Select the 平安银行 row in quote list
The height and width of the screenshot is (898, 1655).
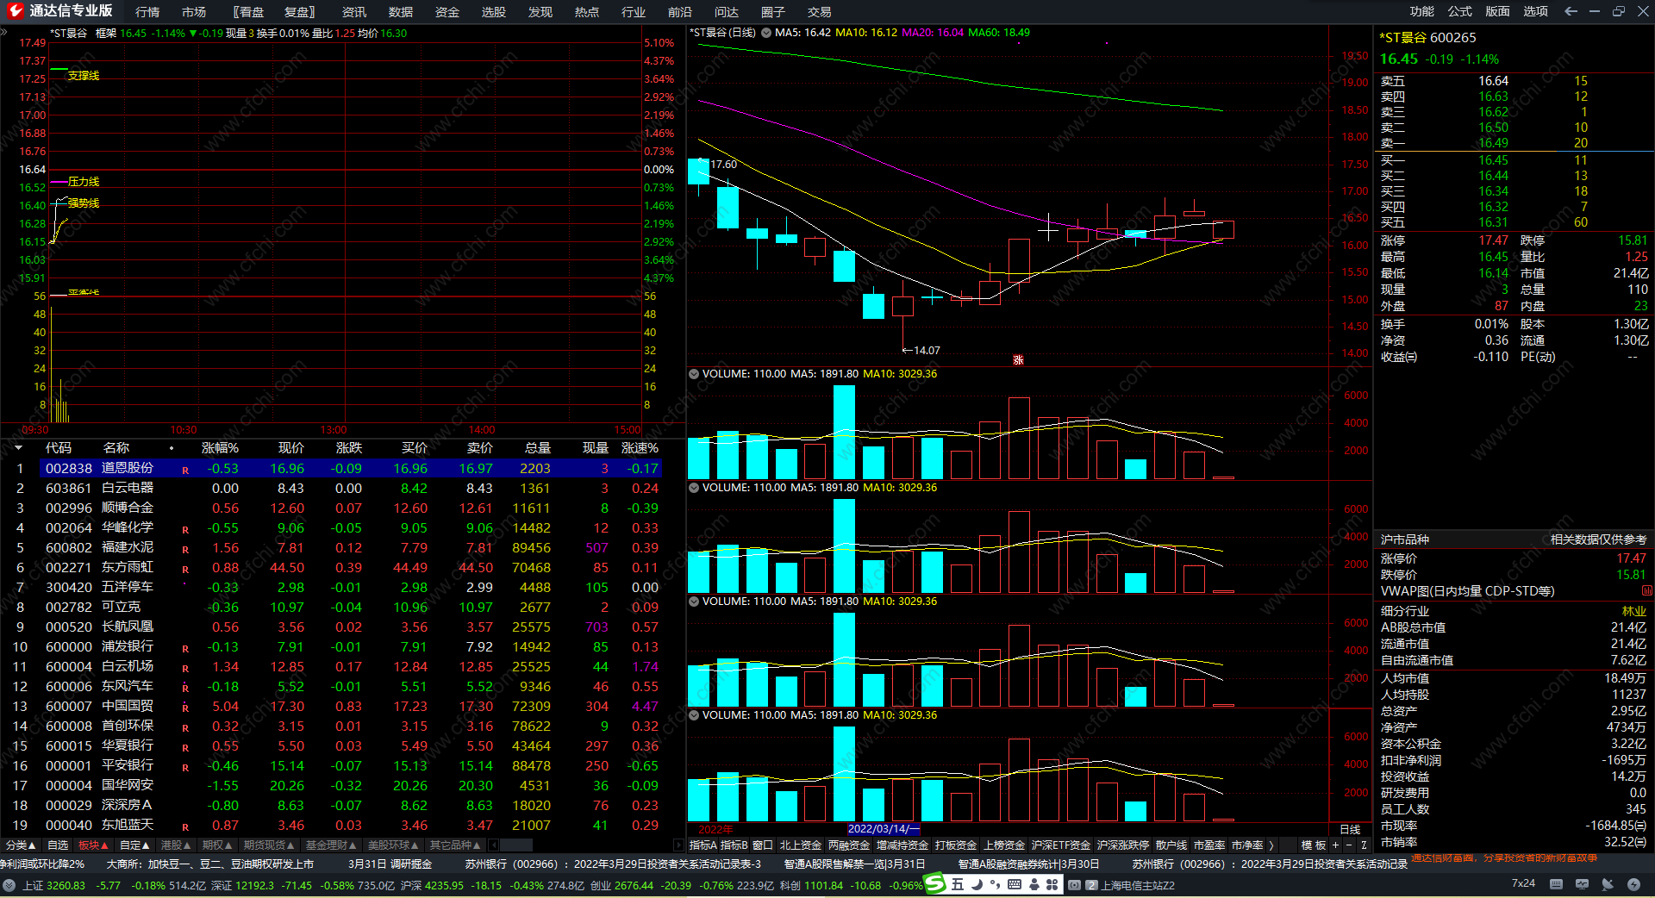click(331, 766)
